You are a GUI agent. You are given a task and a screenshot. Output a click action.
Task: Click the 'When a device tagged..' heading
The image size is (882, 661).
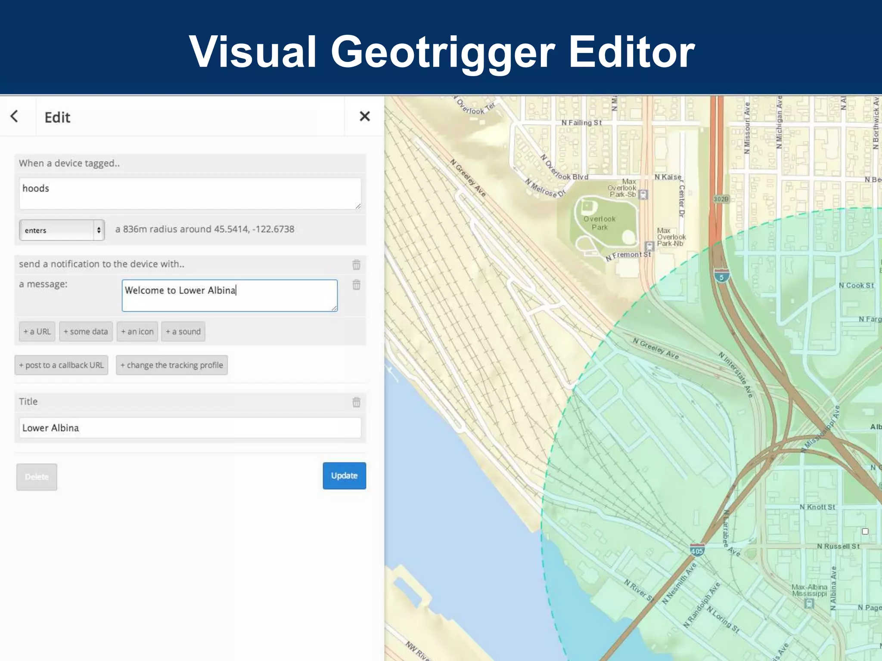click(69, 163)
